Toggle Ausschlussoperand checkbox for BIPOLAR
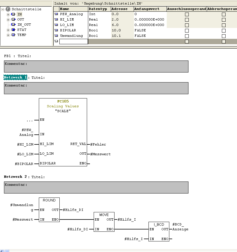The width and height of the screenshot is (237, 252). click(187, 31)
